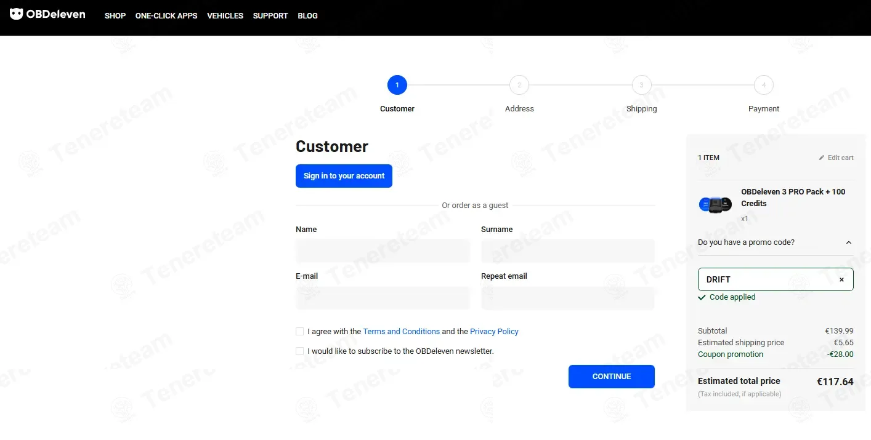Screen dimensions: 871x440
Task: Click Edit cart link
Action: click(837, 158)
